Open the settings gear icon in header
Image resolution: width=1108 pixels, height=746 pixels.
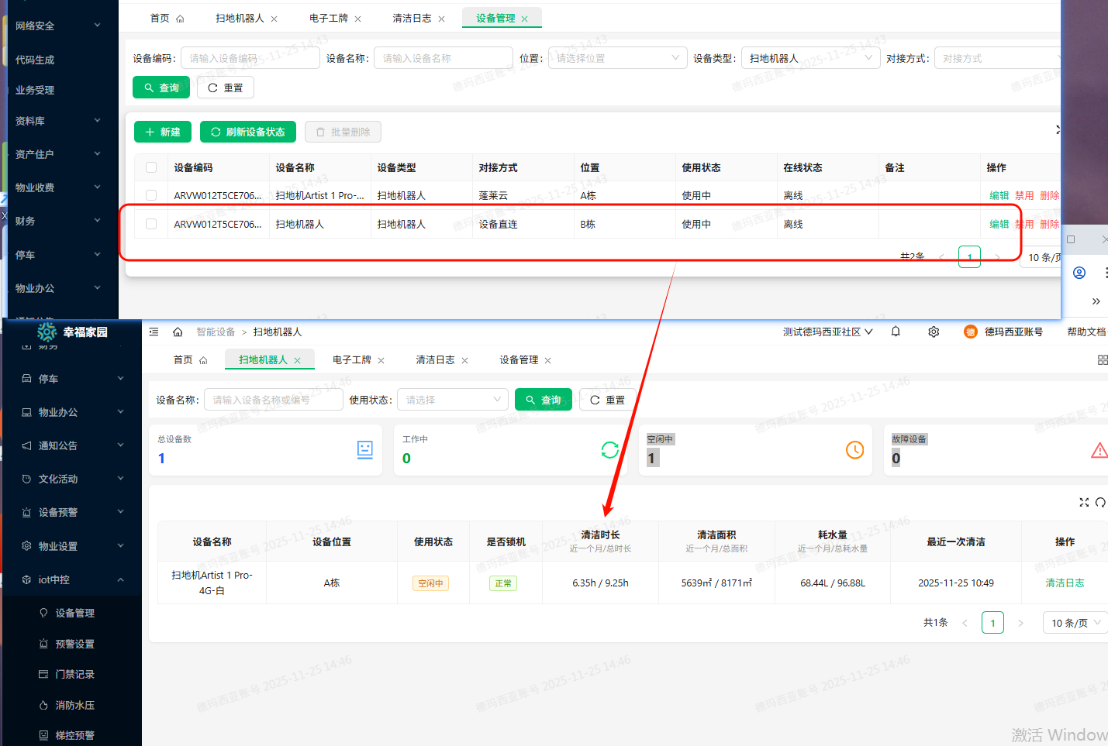[x=934, y=332]
